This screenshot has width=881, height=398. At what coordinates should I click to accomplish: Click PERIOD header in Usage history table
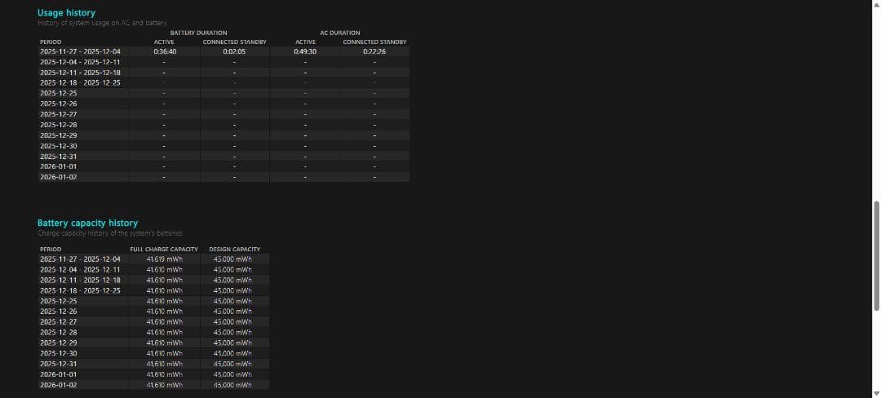coord(51,42)
